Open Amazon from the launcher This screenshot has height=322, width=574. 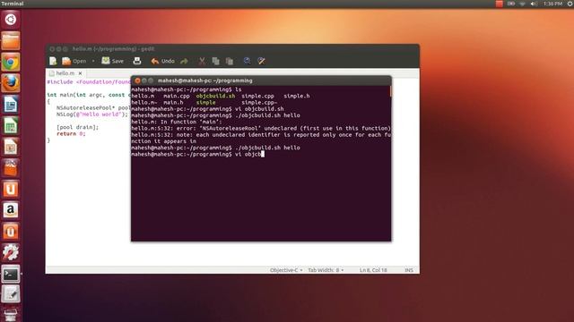[x=11, y=211]
